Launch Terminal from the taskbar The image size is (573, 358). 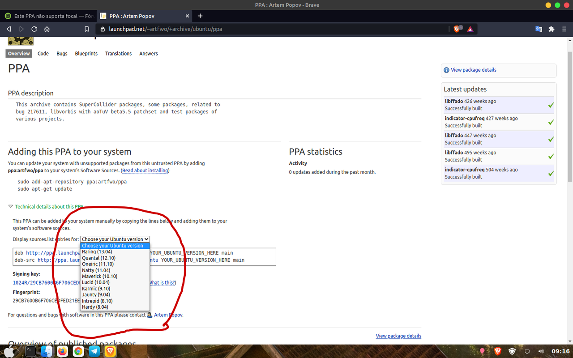(30, 351)
